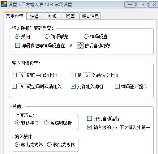Click code count field beside 码空码时取消输入
This screenshot has width=158, height=154.
point(22,86)
